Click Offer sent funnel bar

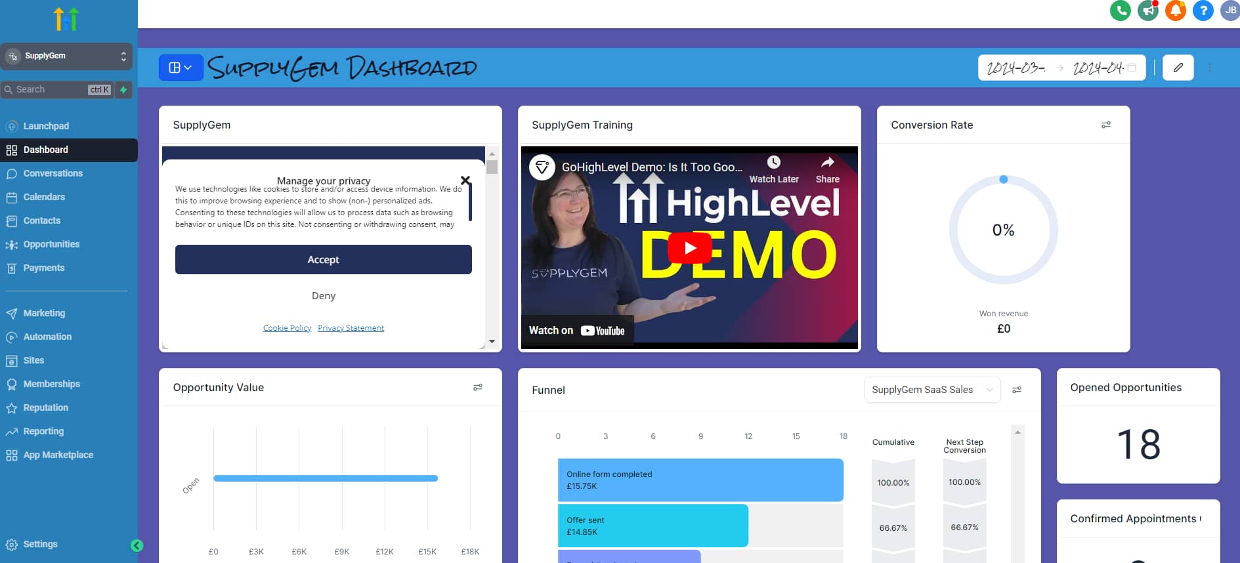coord(652,526)
